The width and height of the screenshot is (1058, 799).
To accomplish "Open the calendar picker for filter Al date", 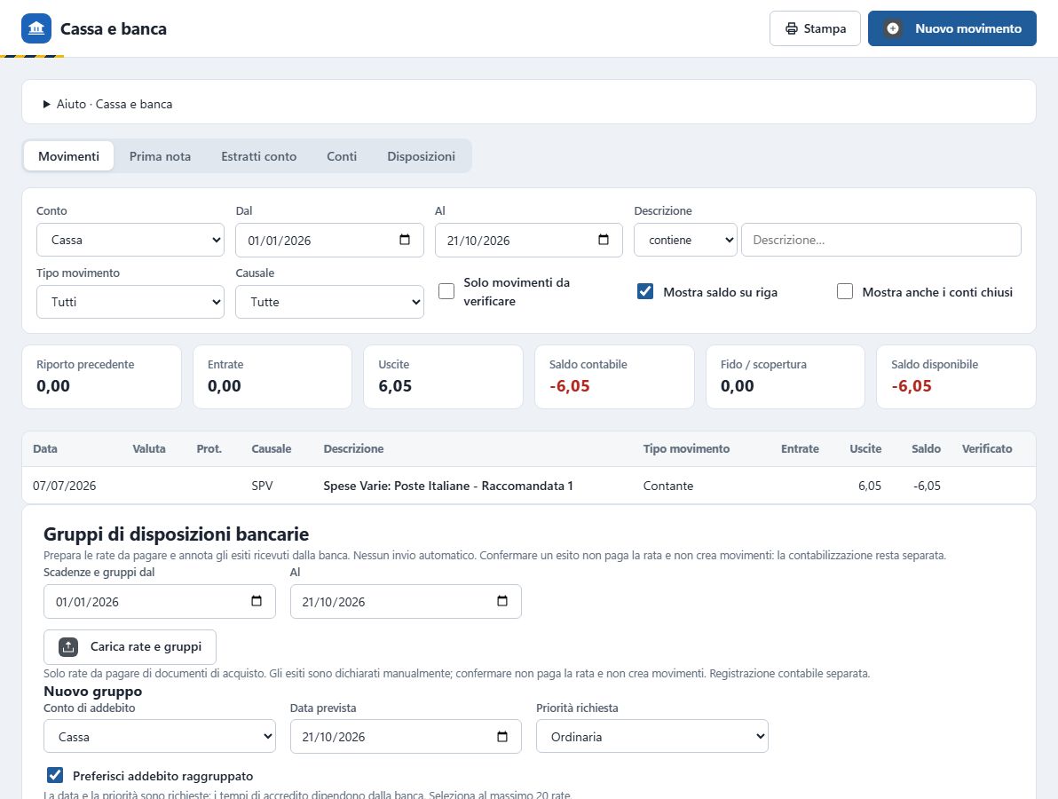I will [x=604, y=240].
